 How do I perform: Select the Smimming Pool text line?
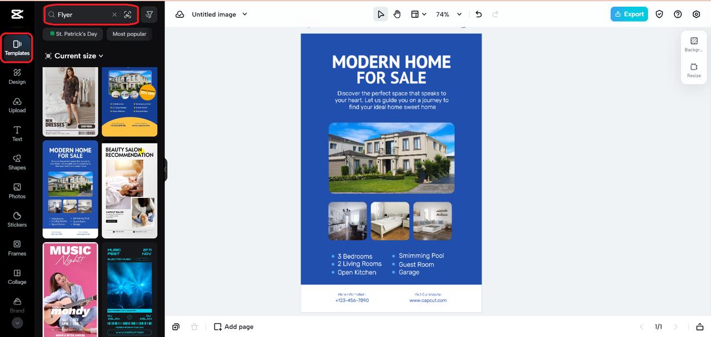click(x=421, y=256)
